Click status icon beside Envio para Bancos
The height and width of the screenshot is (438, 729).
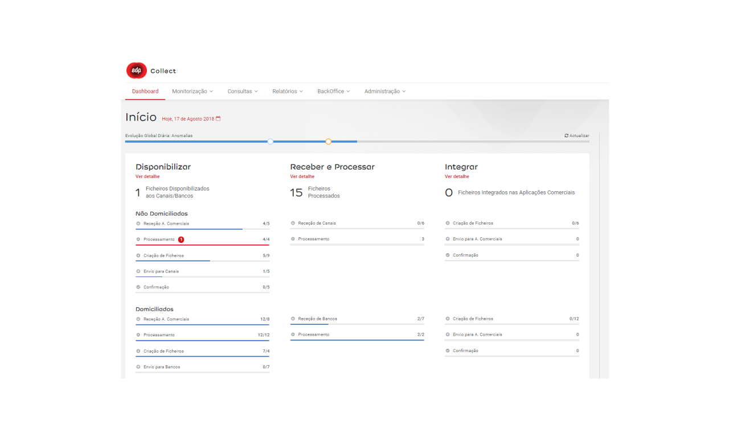point(138,367)
